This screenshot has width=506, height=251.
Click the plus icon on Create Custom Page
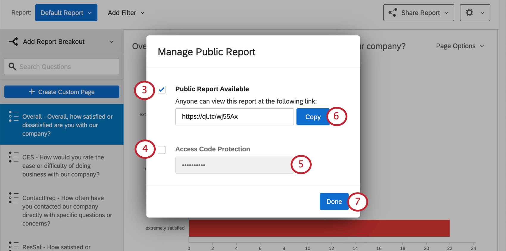tap(32, 92)
